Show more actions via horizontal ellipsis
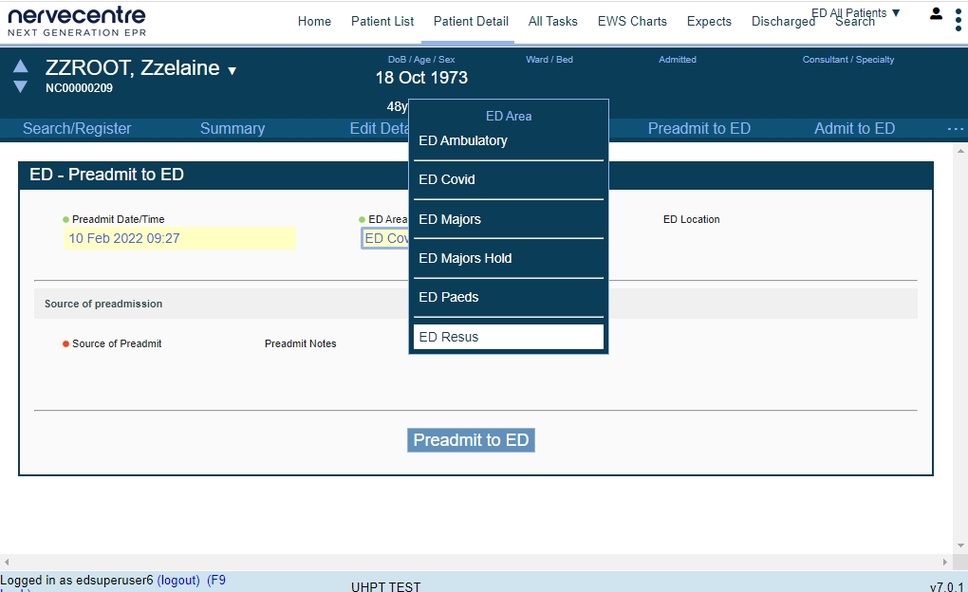The width and height of the screenshot is (968, 592). coord(955,128)
